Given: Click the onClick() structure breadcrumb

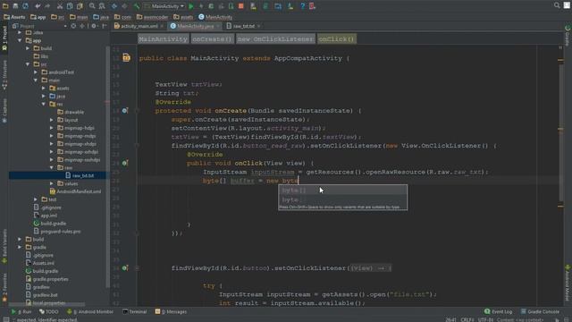Looking at the screenshot, I should 336,38.
